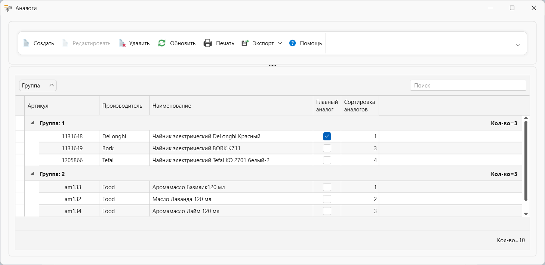Sort by the Производитель column header
The height and width of the screenshot is (265, 545).
click(x=124, y=106)
